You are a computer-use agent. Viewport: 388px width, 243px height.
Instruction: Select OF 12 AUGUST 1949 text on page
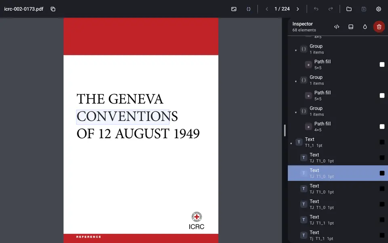coord(138,134)
